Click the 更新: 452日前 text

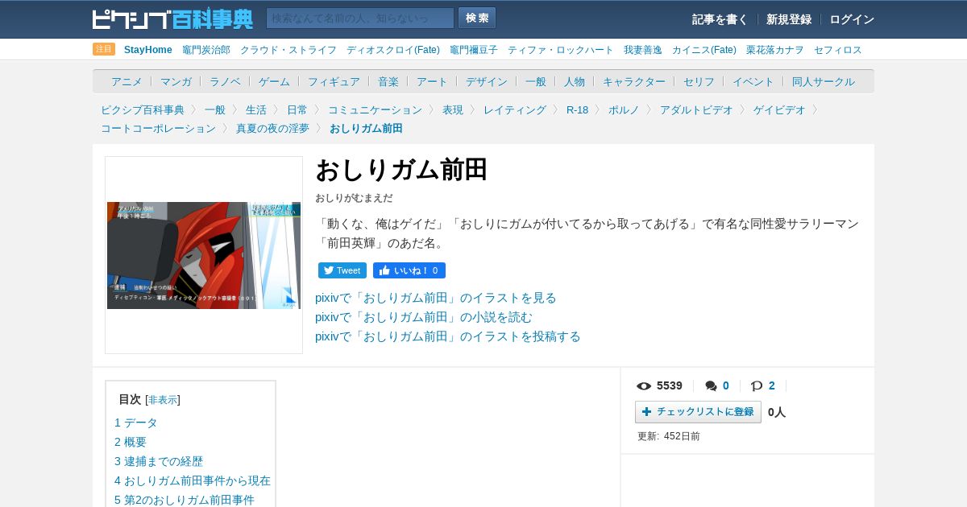coord(669,436)
